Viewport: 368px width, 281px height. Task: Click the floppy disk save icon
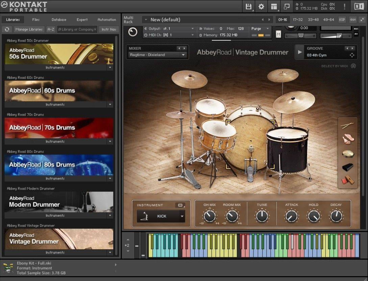tap(249, 6)
